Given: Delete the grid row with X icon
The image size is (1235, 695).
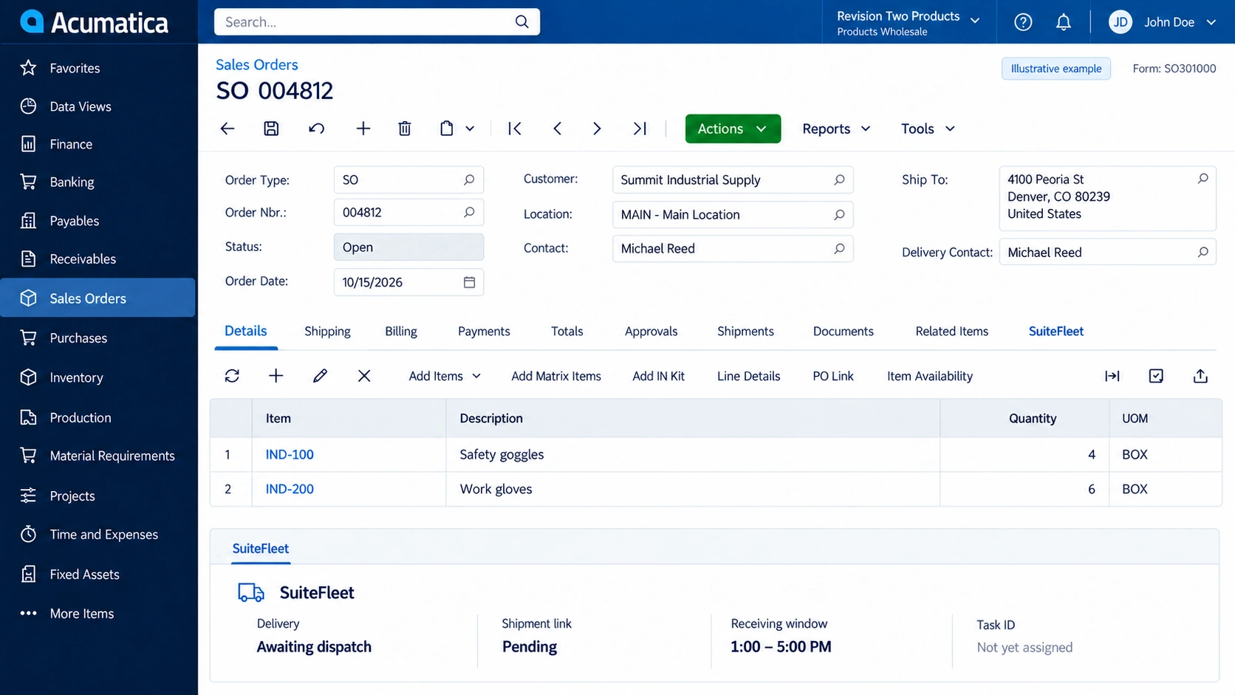Looking at the screenshot, I should point(364,376).
